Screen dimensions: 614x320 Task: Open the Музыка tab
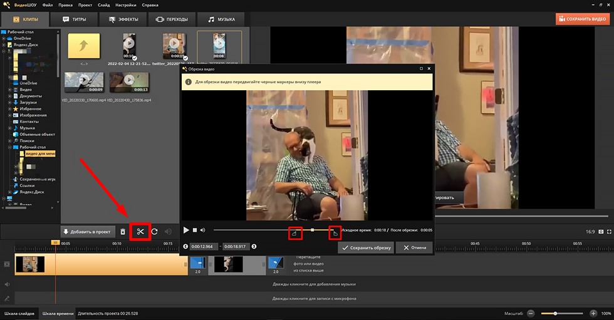pos(221,19)
